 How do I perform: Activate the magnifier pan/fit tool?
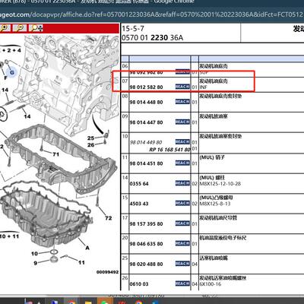coord(36,28)
